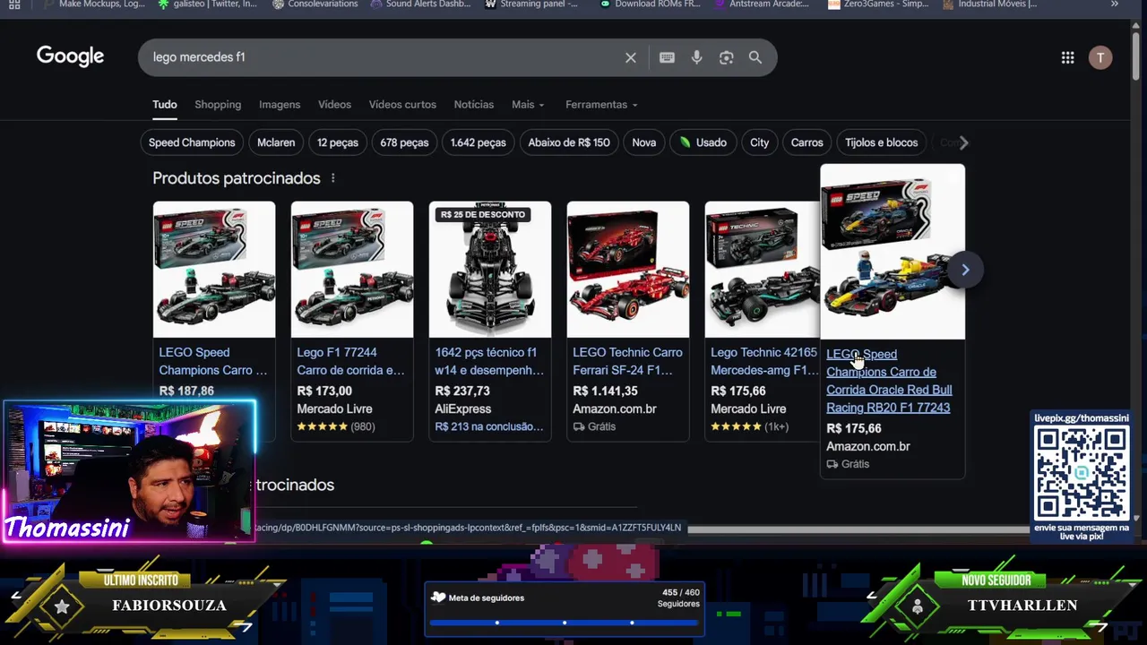This screenshot has width=1147, height=645.
Task: Click the livepix QR code
Action: click(1082, 473)
